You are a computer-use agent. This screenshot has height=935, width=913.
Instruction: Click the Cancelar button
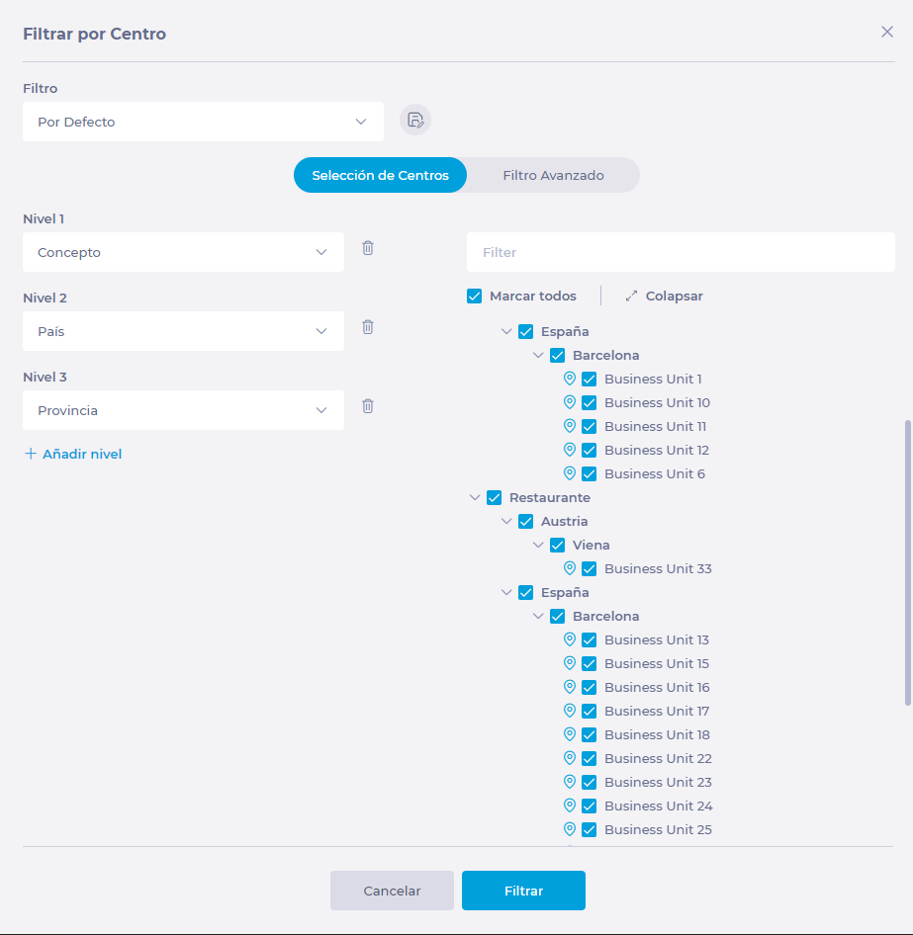(x=392, y=891)
